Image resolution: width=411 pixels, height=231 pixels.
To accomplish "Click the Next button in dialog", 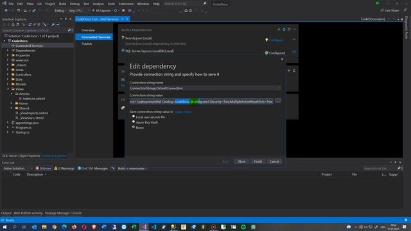I will (241, 162).
